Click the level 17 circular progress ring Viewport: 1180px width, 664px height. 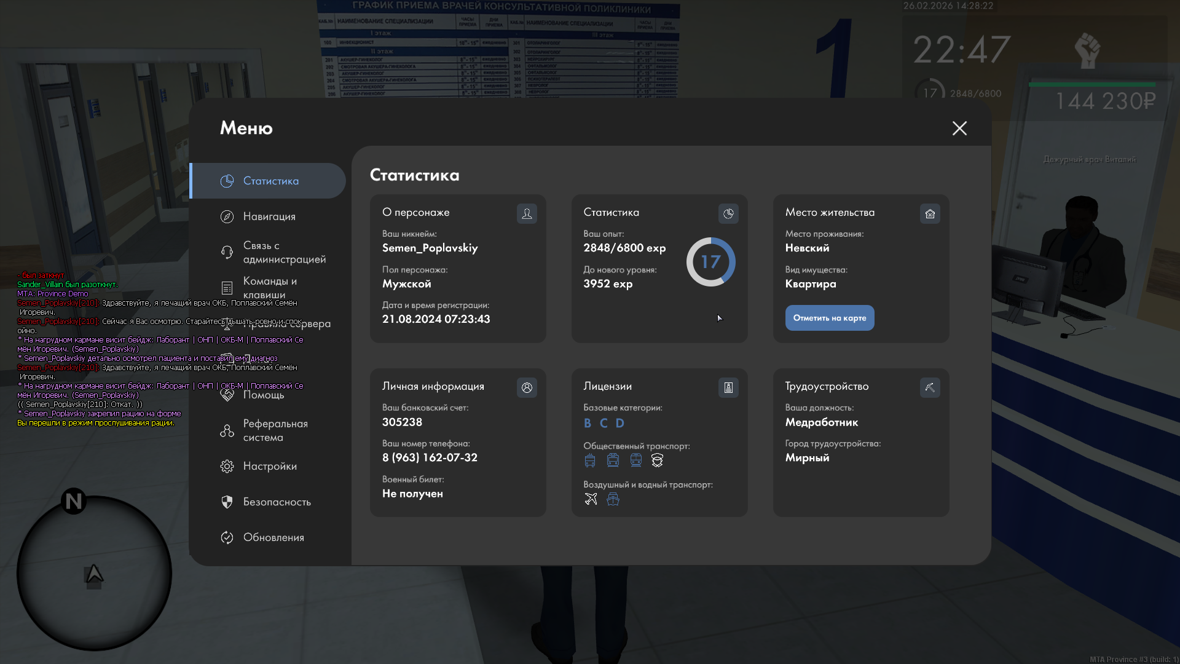[x=710, y=262]
